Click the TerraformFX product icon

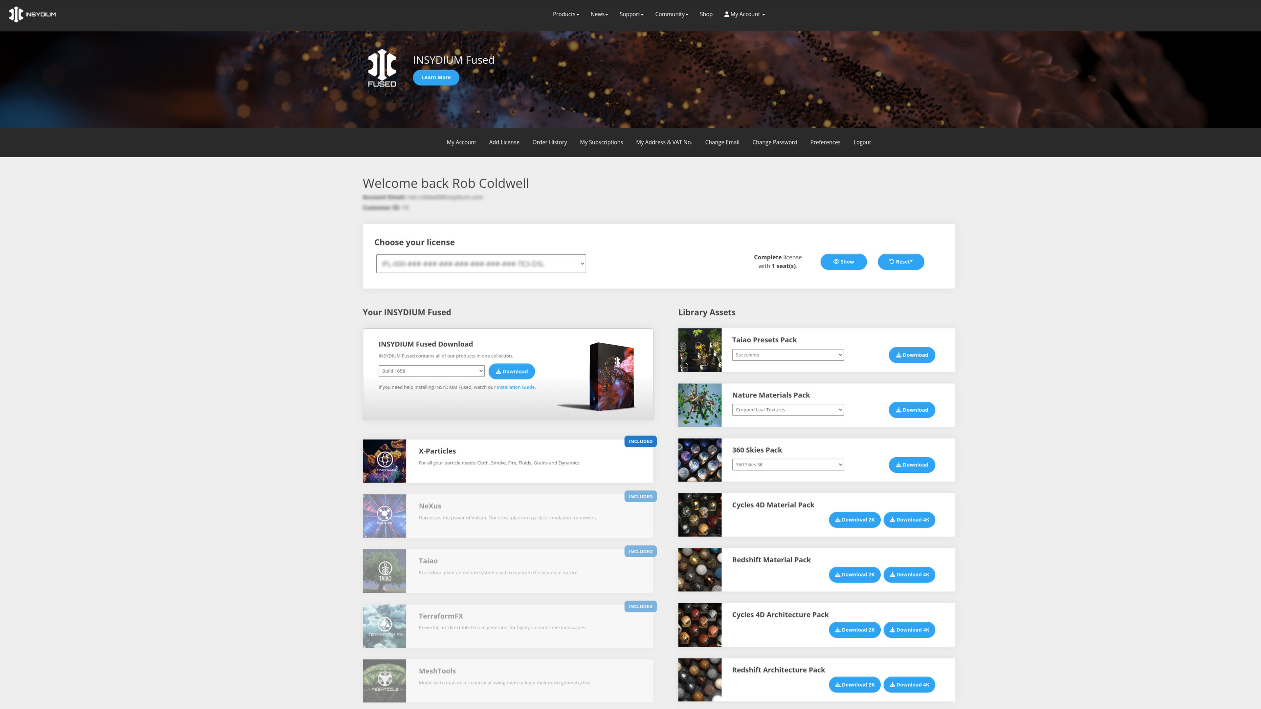click(384, 626)
